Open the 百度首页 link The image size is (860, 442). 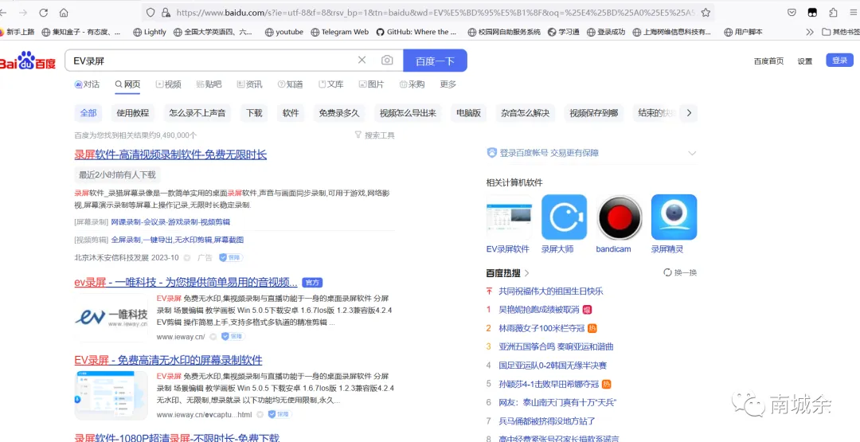point(769,61)
